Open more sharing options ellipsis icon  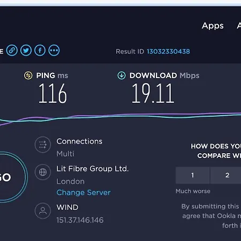point(54,50)
